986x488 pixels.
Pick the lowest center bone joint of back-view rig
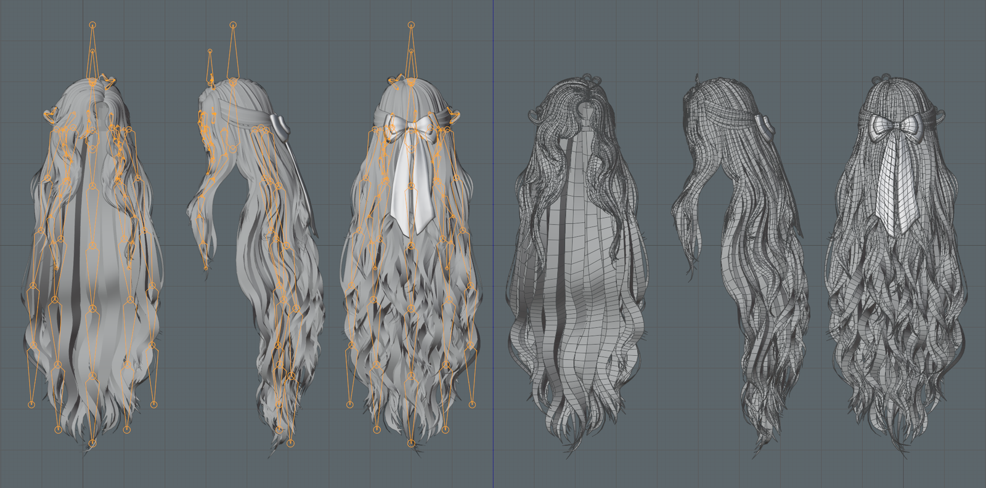411,442
